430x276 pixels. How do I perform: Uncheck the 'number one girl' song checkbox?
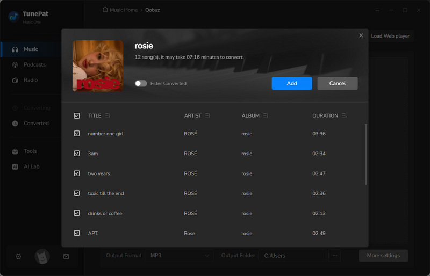(77, 134)
